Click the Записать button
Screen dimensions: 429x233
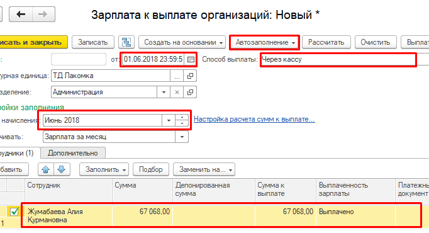pos(92,42)
